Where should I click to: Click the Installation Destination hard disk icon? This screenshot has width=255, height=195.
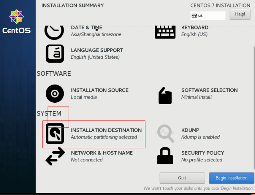[55, 134]
